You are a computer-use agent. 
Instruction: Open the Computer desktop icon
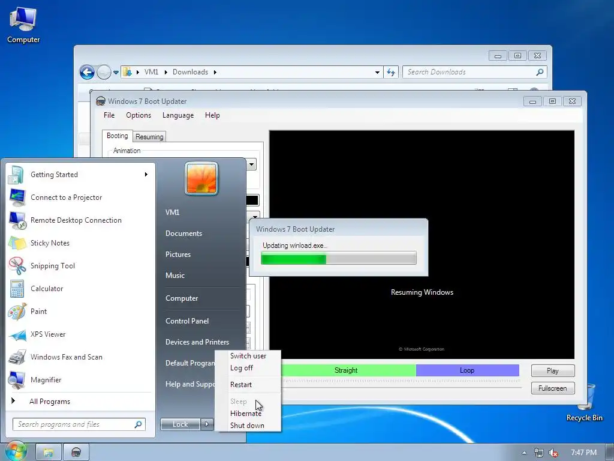pos(23,24)
